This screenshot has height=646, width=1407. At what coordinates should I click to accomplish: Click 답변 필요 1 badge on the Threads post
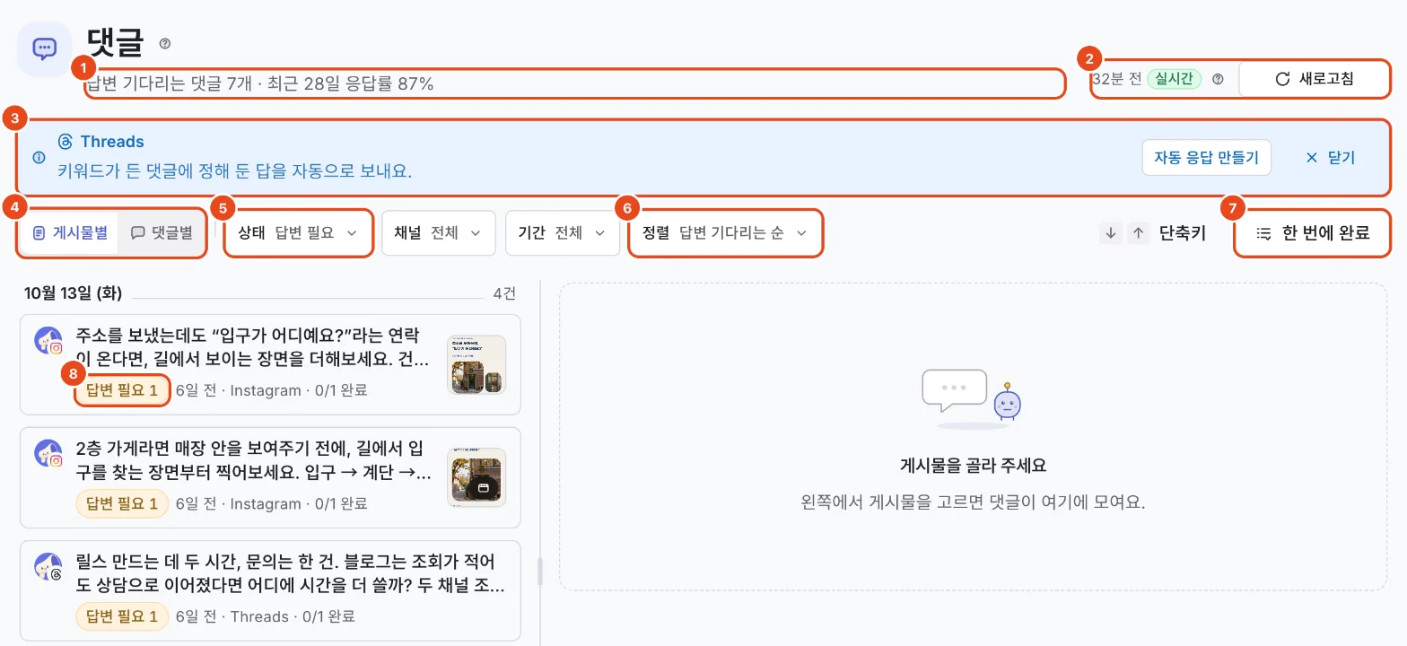pos(122,616)
